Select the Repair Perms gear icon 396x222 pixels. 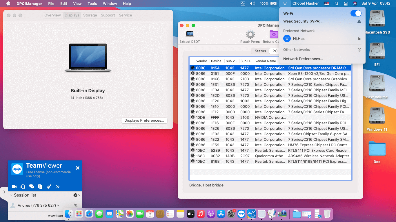tap(250, 34)
